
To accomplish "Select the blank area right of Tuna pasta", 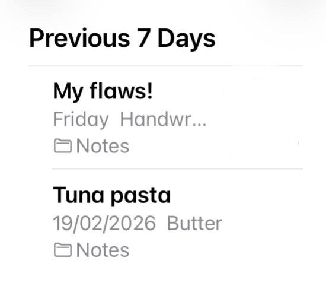I will 237,195.
